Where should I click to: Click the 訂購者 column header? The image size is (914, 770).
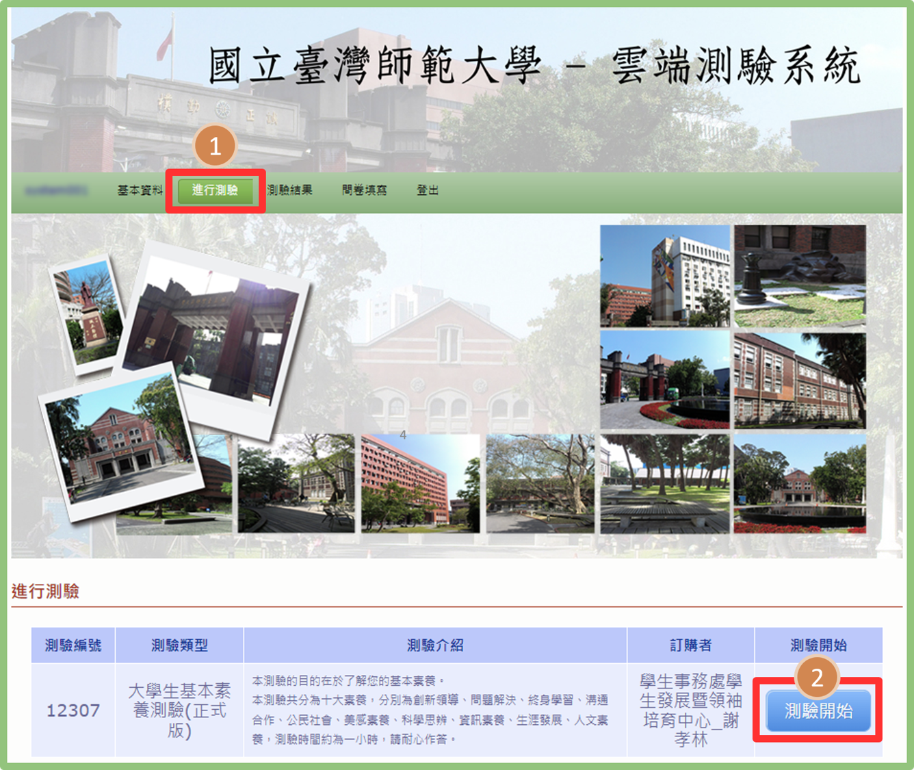click(x=690, y=645)
